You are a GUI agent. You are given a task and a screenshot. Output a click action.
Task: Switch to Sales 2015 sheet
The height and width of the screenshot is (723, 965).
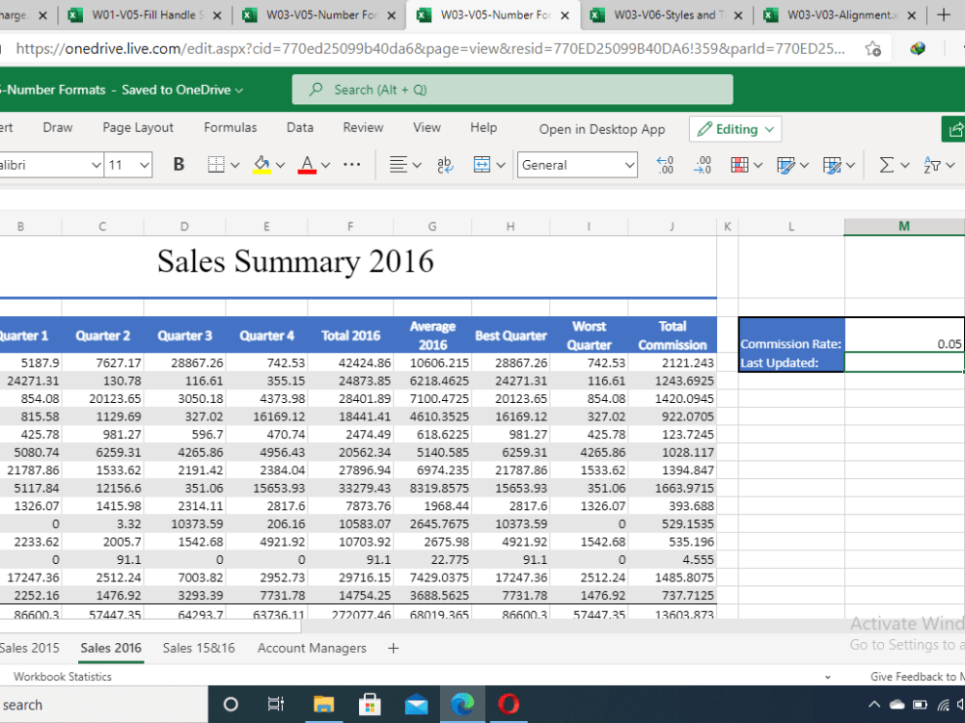click(x=30, y=648)
